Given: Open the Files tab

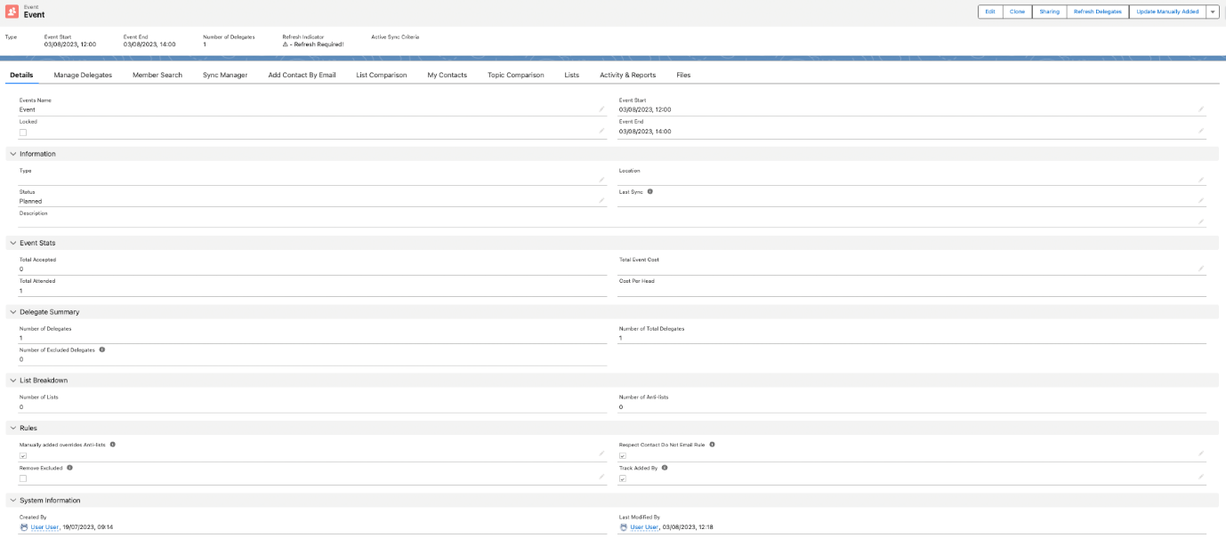Looking at the screenshot, I should pyautogui.click(x=683, y=75).
